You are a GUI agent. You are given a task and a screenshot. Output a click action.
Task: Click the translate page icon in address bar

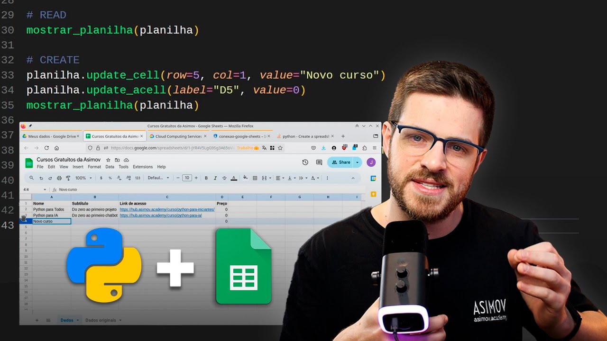(264, 148)
